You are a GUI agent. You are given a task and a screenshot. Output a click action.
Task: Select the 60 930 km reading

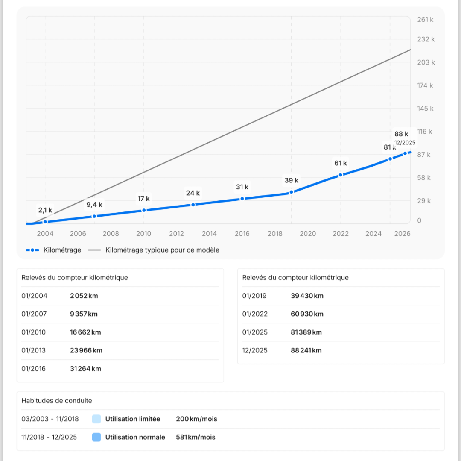[307, 314]
